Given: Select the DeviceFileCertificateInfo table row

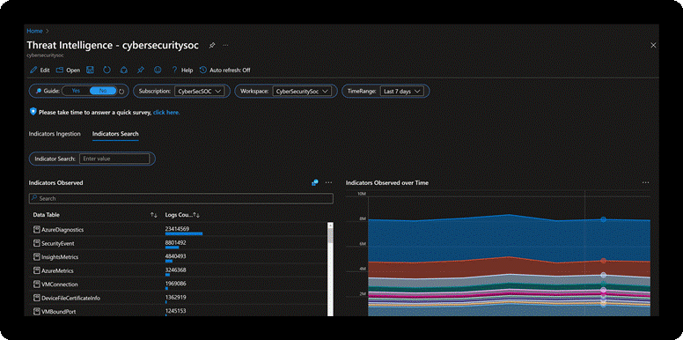Looking at the screenshot, I should click(x=178, y=298).
